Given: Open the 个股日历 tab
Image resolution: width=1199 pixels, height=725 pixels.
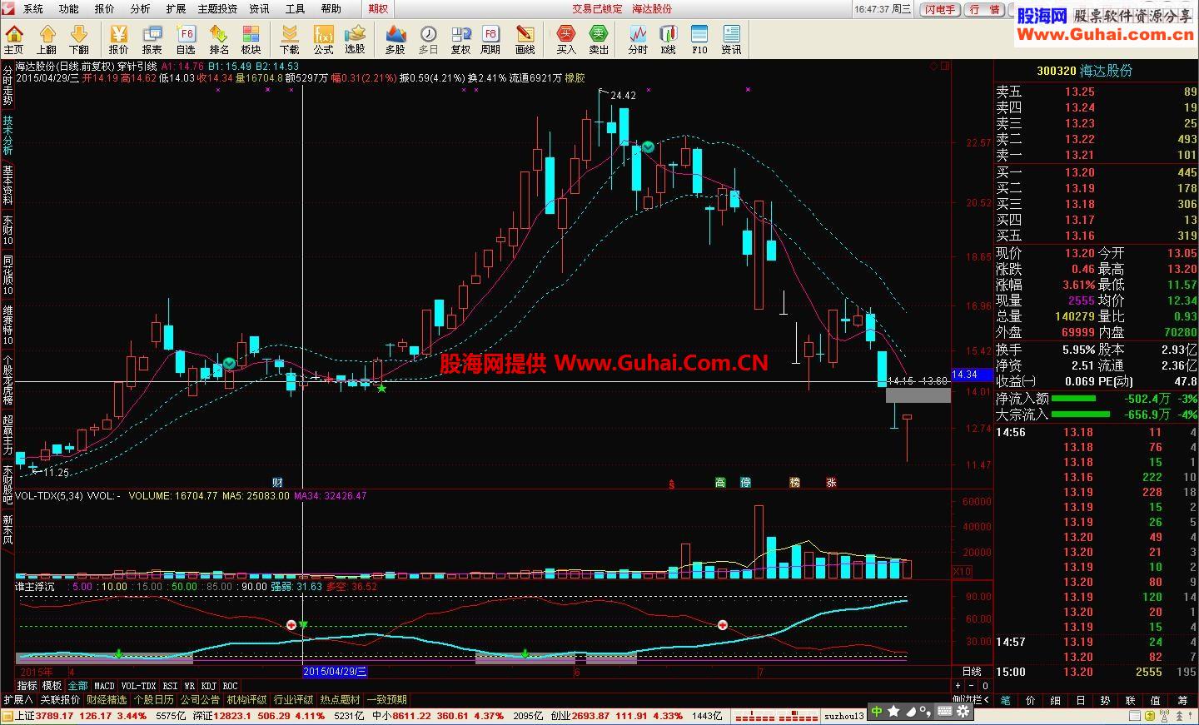Looking at the screenshot, I should (x=154, y=700).
